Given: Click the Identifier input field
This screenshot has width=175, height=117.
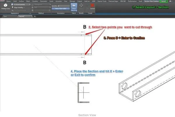Looking at the screenshot, I should click(x=62, y=6).
